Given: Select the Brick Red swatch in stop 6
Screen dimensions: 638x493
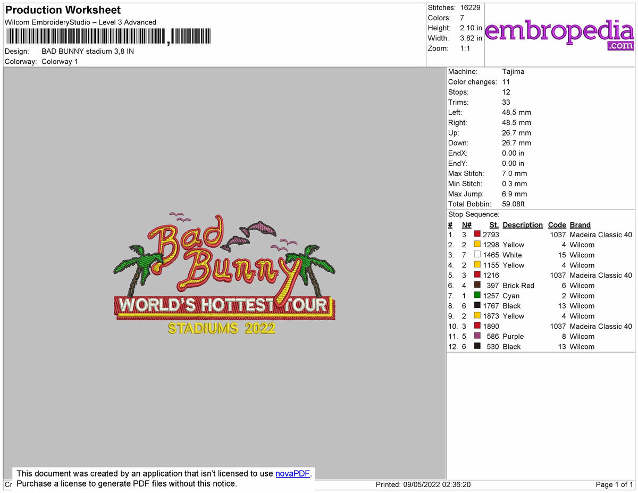Looking at the screenshot, I should tap(477, 285).
